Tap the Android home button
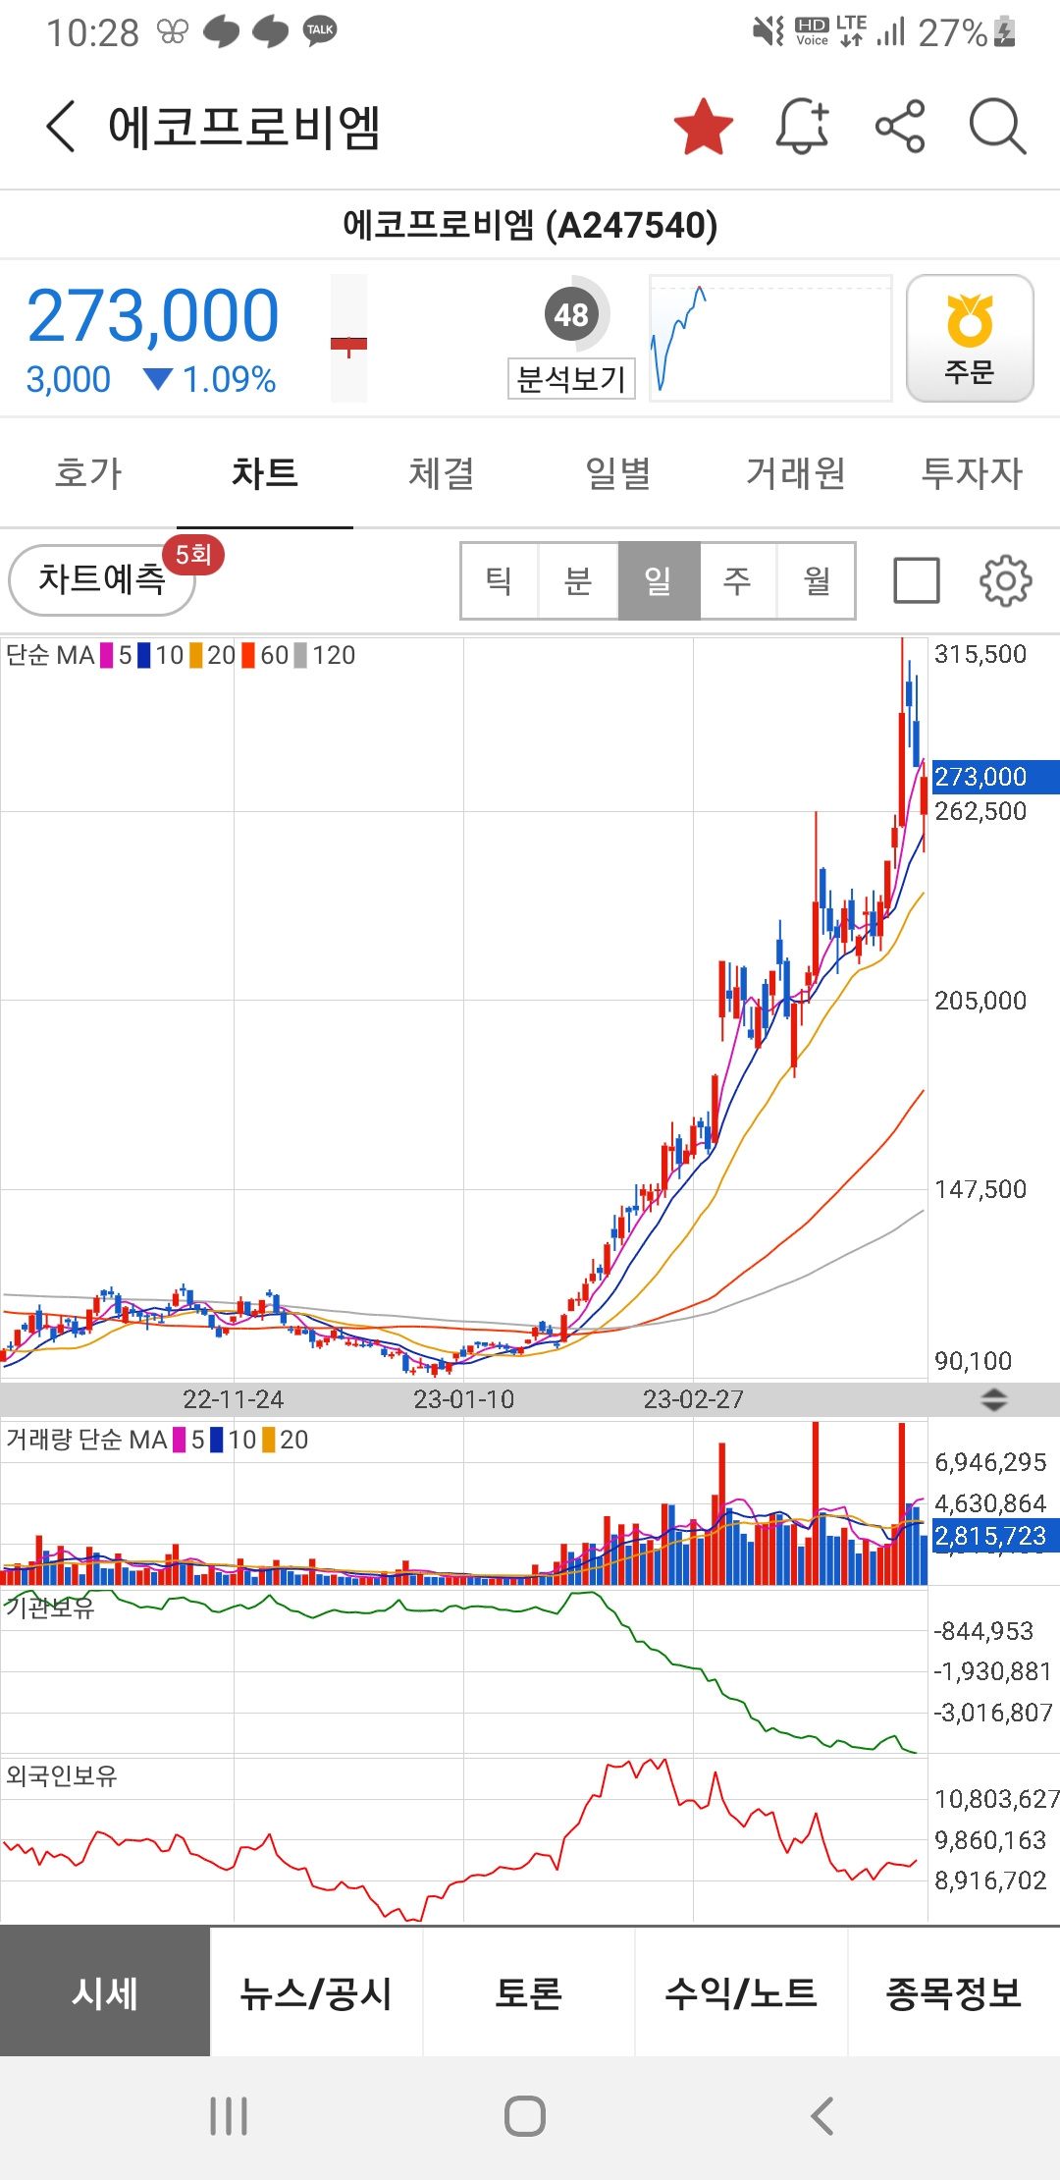Image resolution: width=1060 pixels, height=2180 pixels. pos(525,2116)
